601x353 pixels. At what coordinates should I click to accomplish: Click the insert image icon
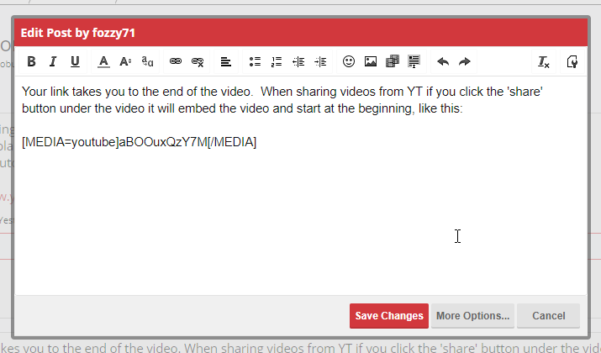[371, 61]
